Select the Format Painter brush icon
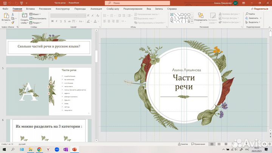Screen dimensions: 272x153 [x=13, y=22]
